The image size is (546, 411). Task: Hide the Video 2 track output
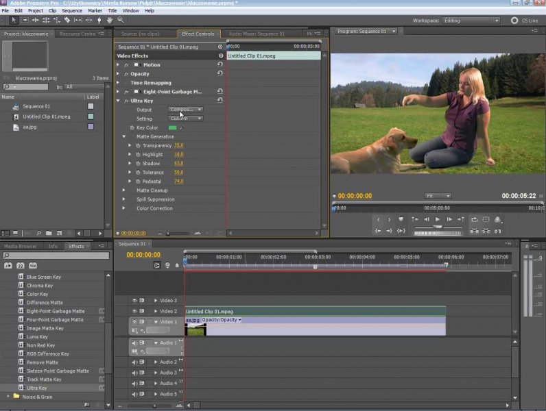tap(134, 311)
